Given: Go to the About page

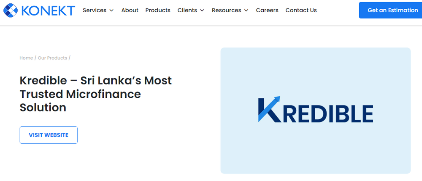Looking at the screenshot, I should coord(130,10).
